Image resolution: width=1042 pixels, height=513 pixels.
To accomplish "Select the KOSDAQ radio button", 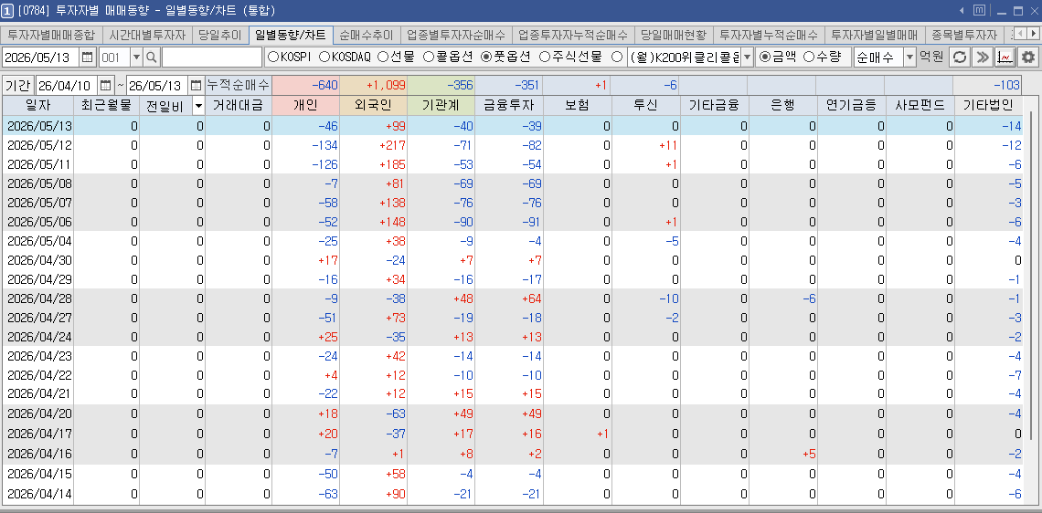I will click(324, 58).
